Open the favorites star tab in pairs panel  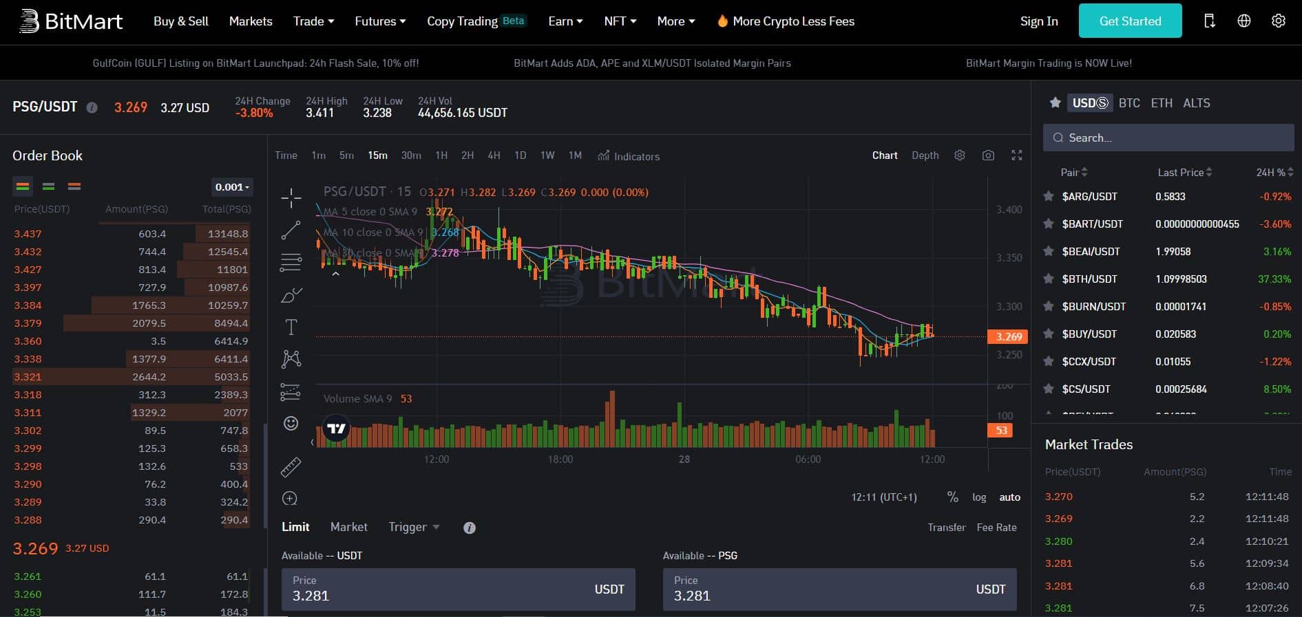point(1055,102)
